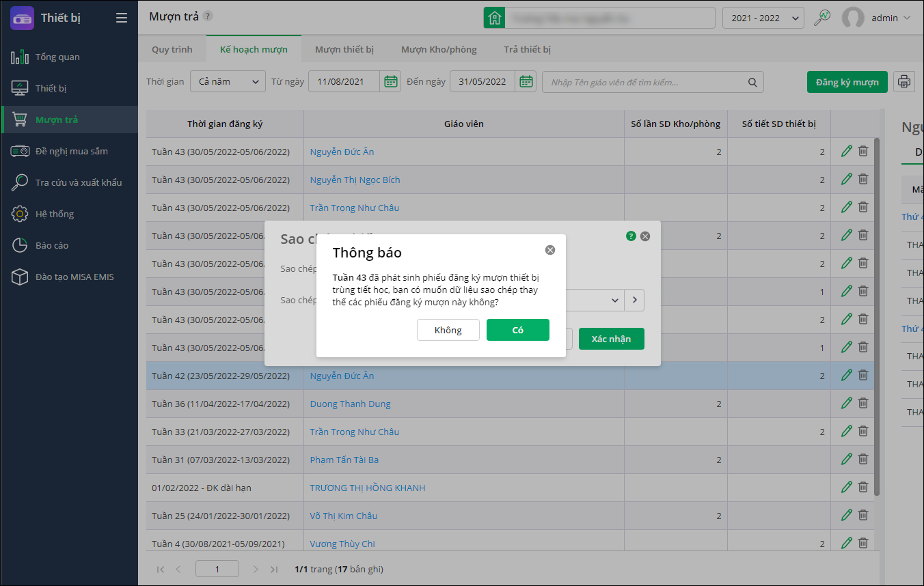
Task: Click the page number input field
Action: (217, 569)
